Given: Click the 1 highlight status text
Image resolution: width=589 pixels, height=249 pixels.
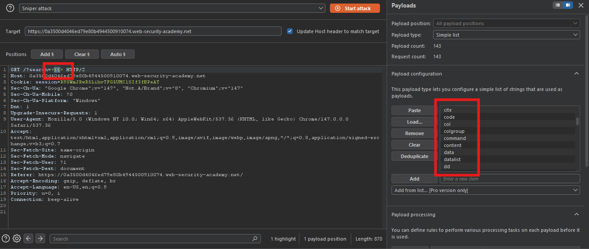Looking at the screenshot, I should (283, 239).
